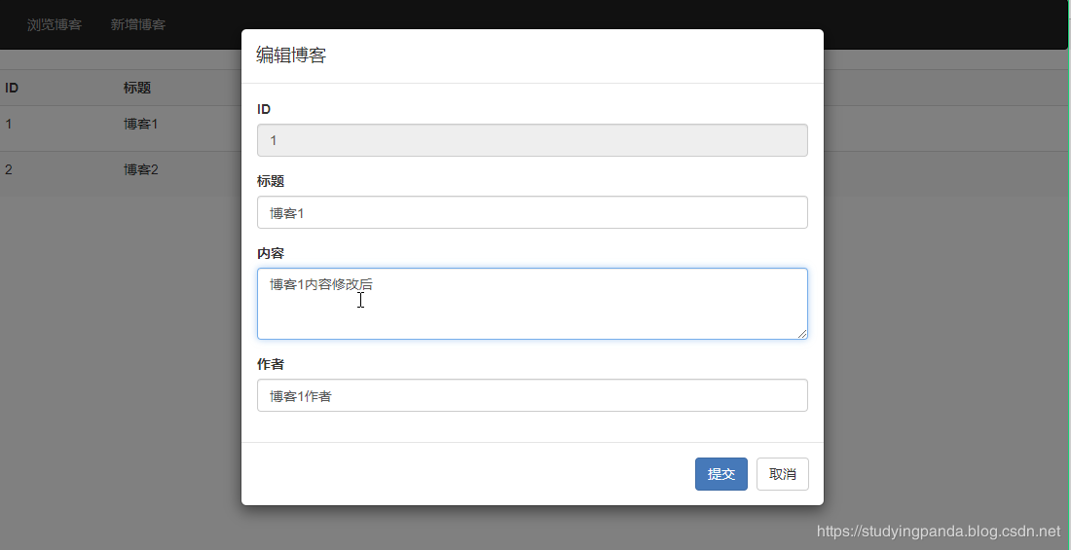Click ID cell of the 博客2 row
Viewport: 1071px width, 550px height.
(9, 170)
